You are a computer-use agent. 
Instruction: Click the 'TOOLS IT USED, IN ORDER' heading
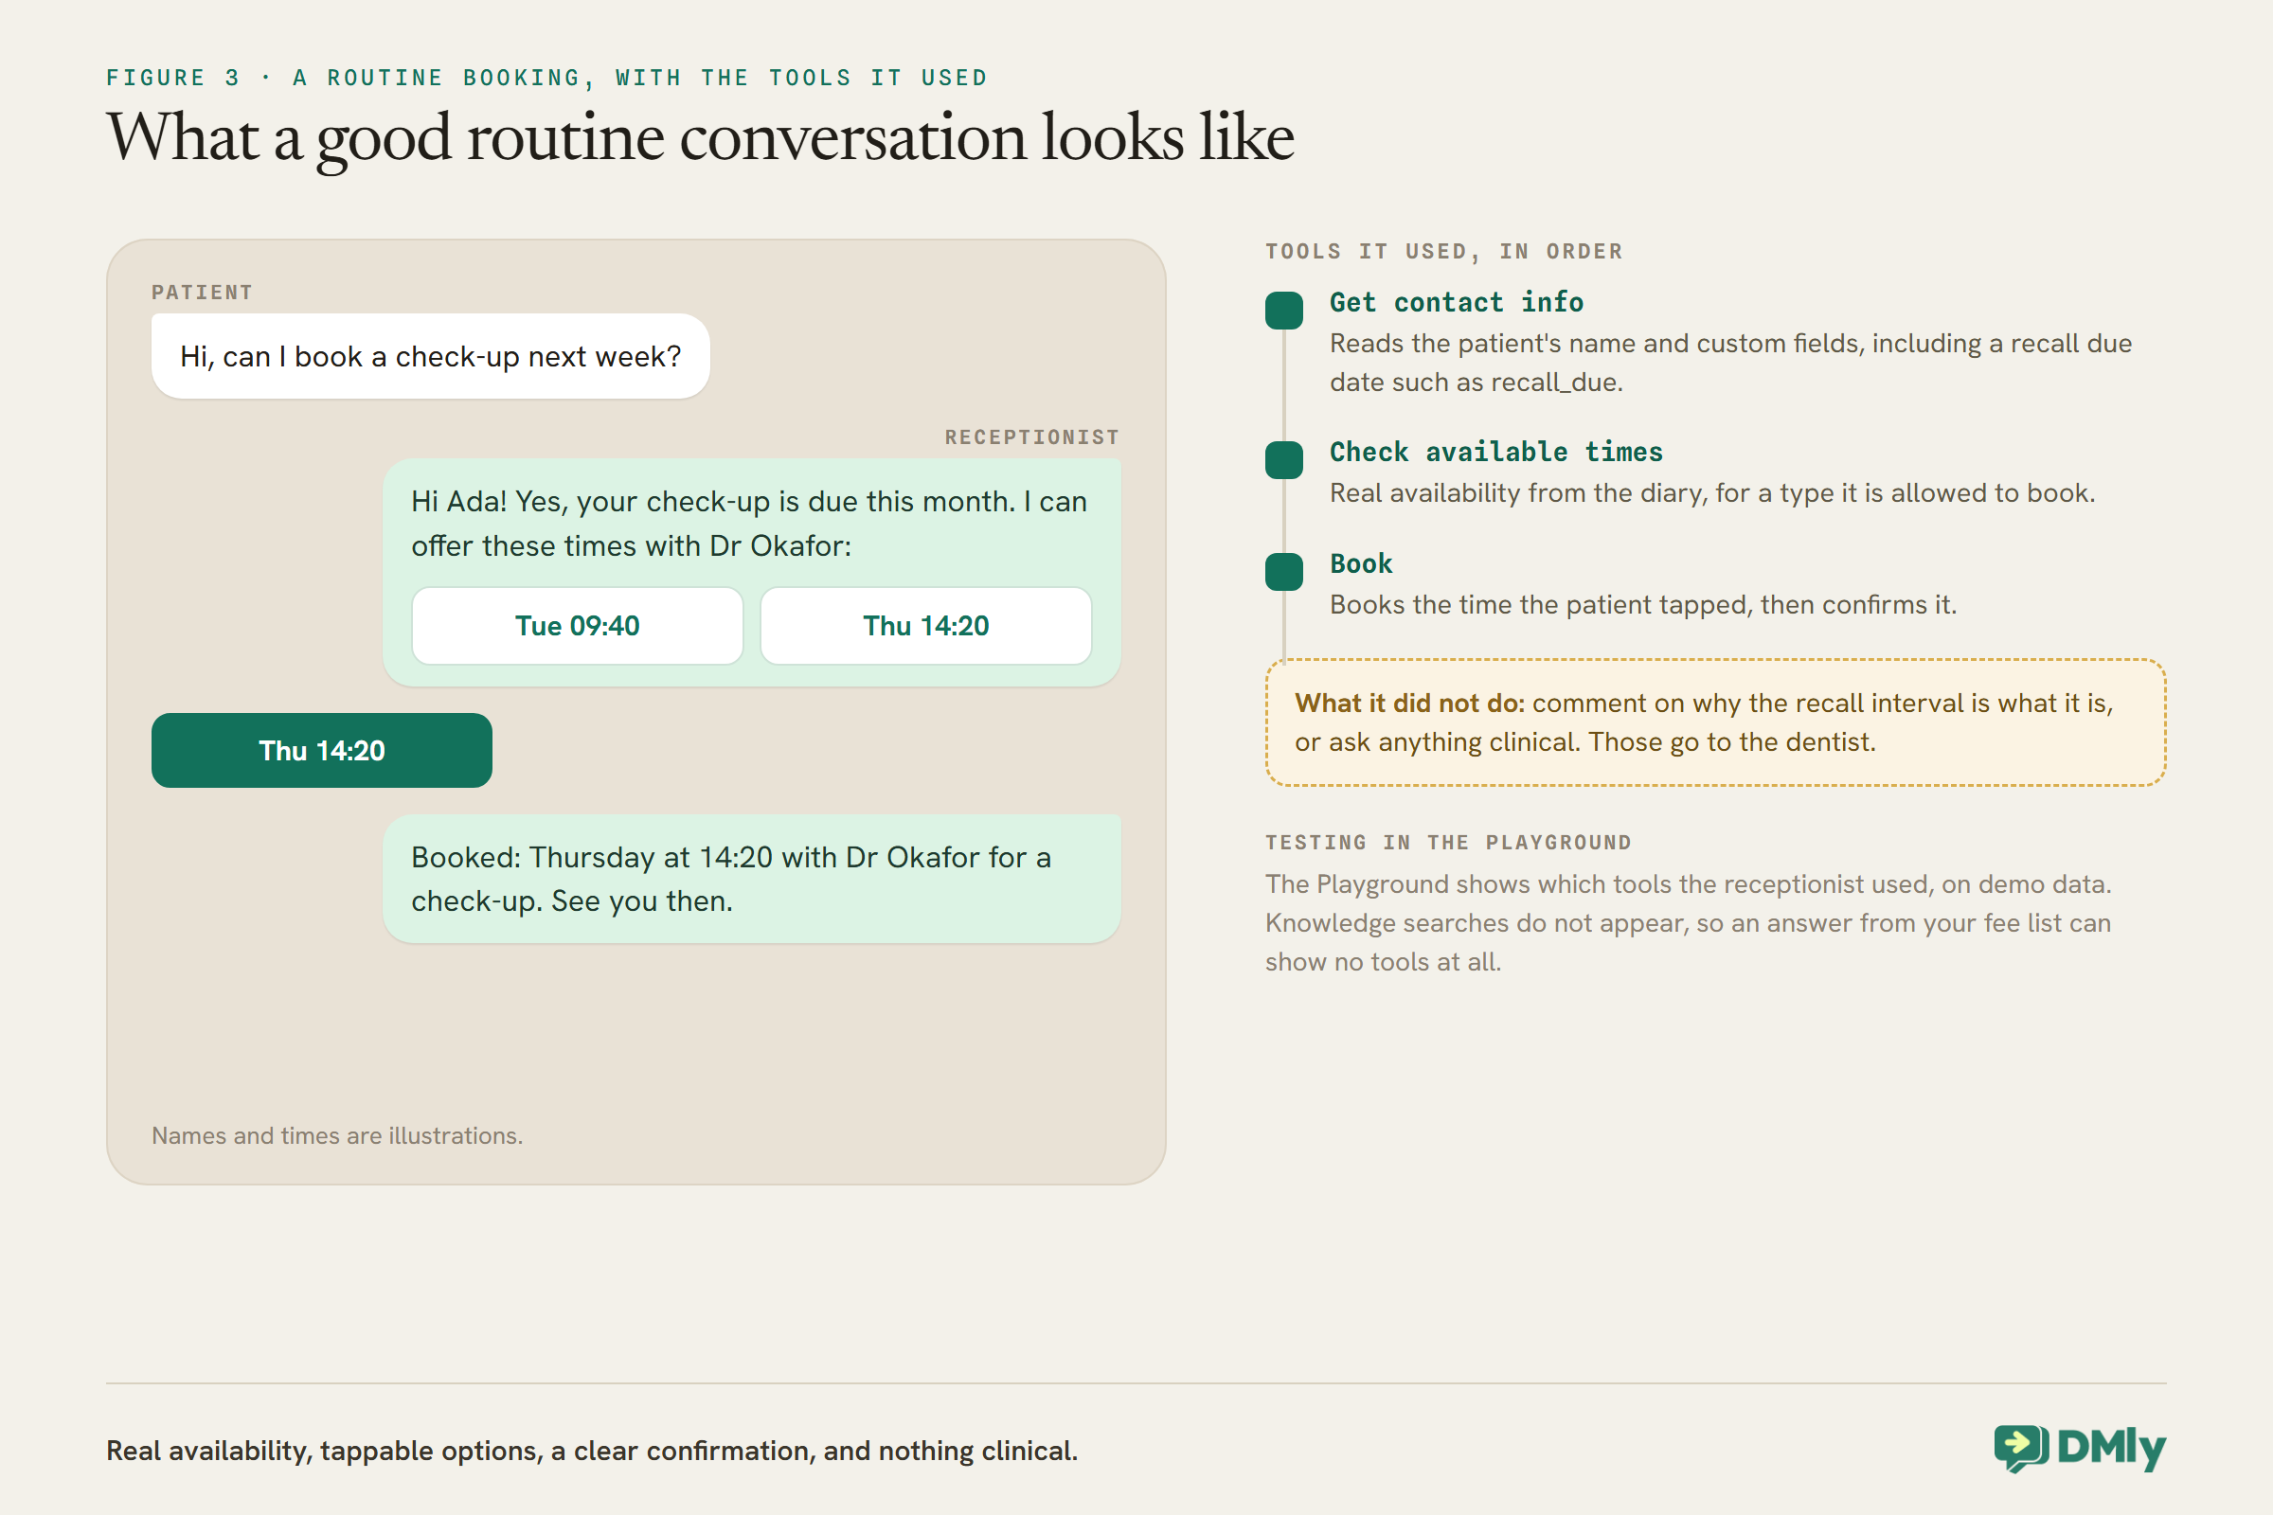point(1443,252)
